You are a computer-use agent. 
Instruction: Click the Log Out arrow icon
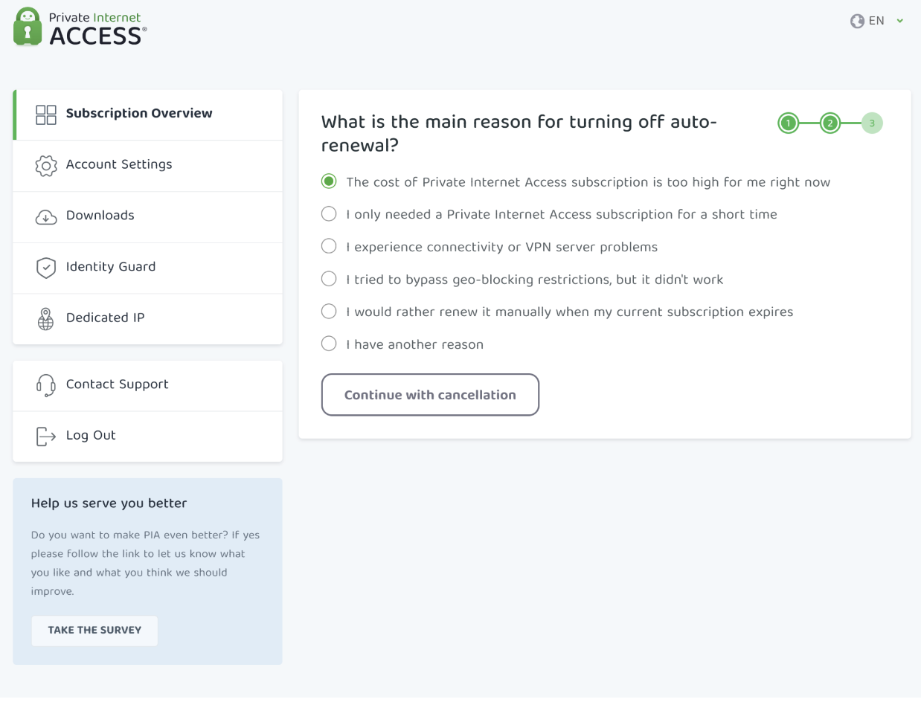(x=46, y=437)
